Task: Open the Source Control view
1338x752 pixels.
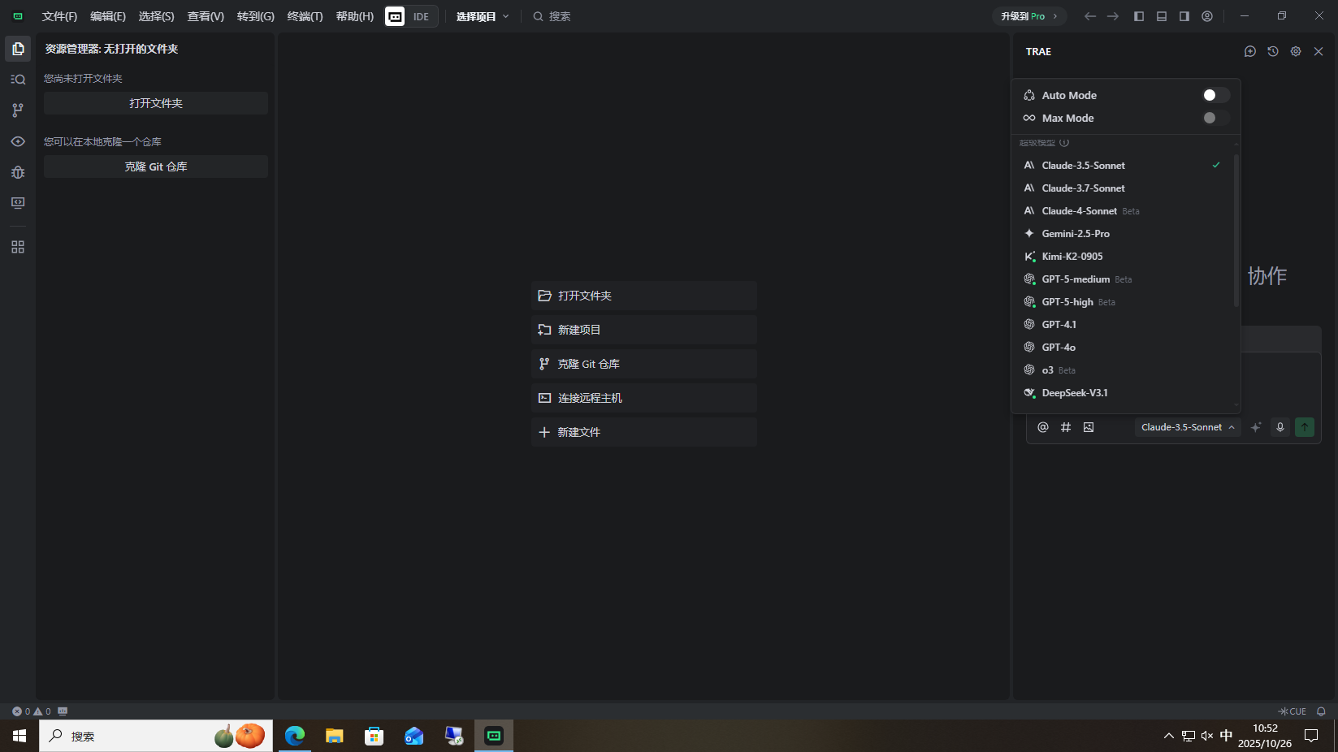Action: coord(18,110)
